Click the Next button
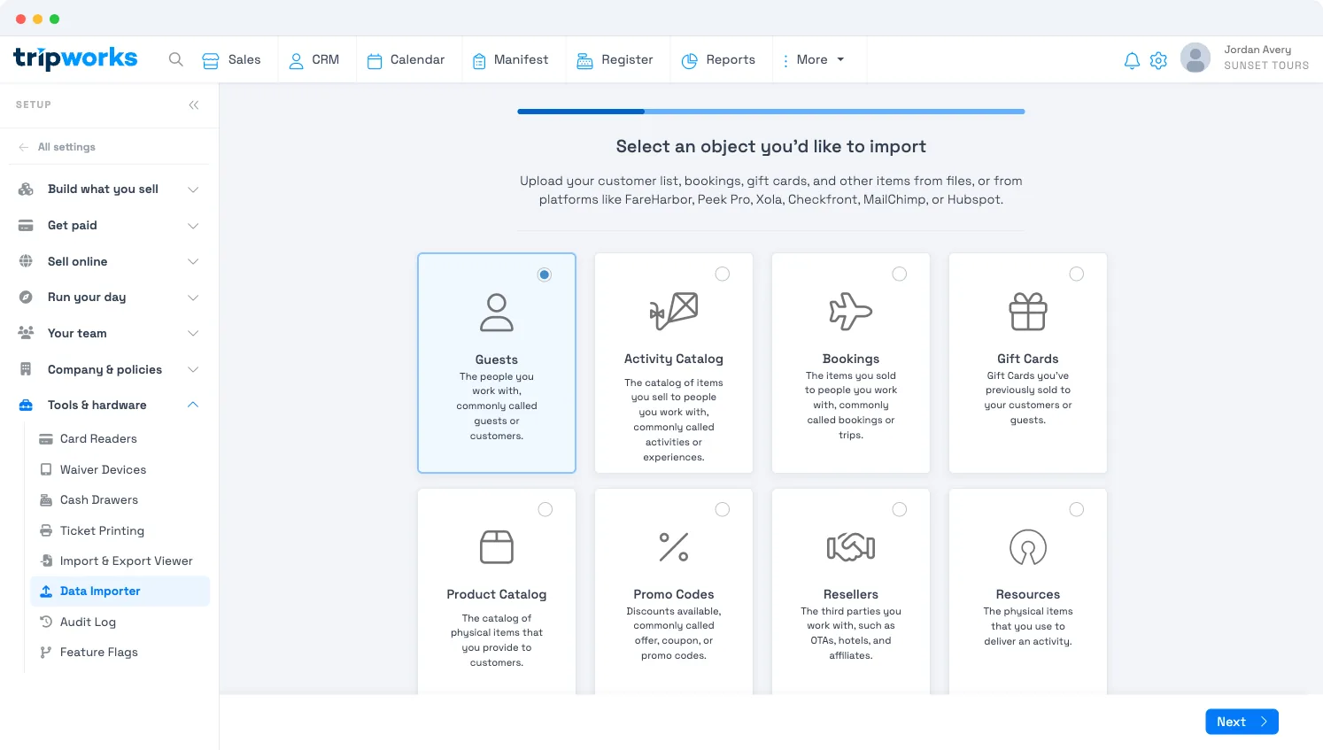1323x750 pixels. [1242, 722]
